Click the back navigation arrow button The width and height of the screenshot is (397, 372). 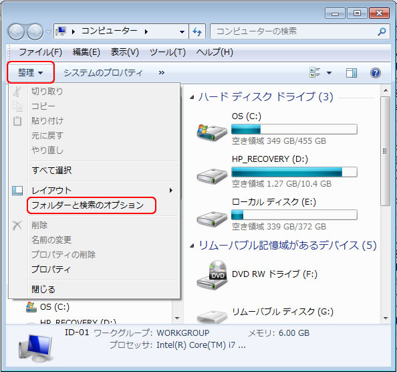click(x=16, y=31)
